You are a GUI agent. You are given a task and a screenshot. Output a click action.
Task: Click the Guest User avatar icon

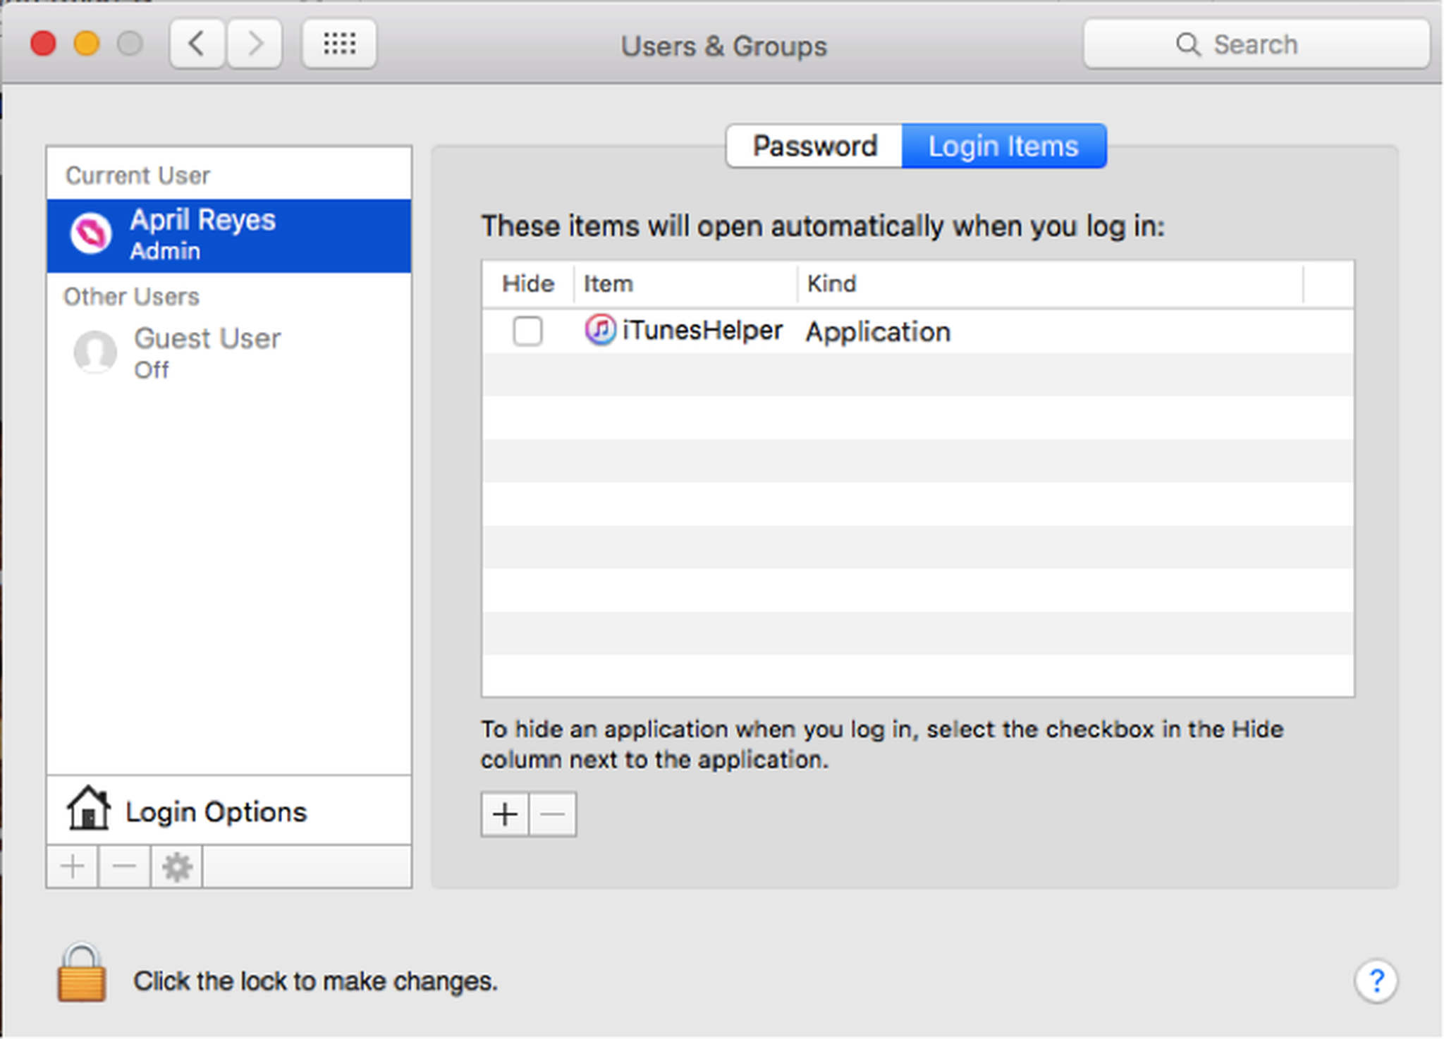click(95, 352)
